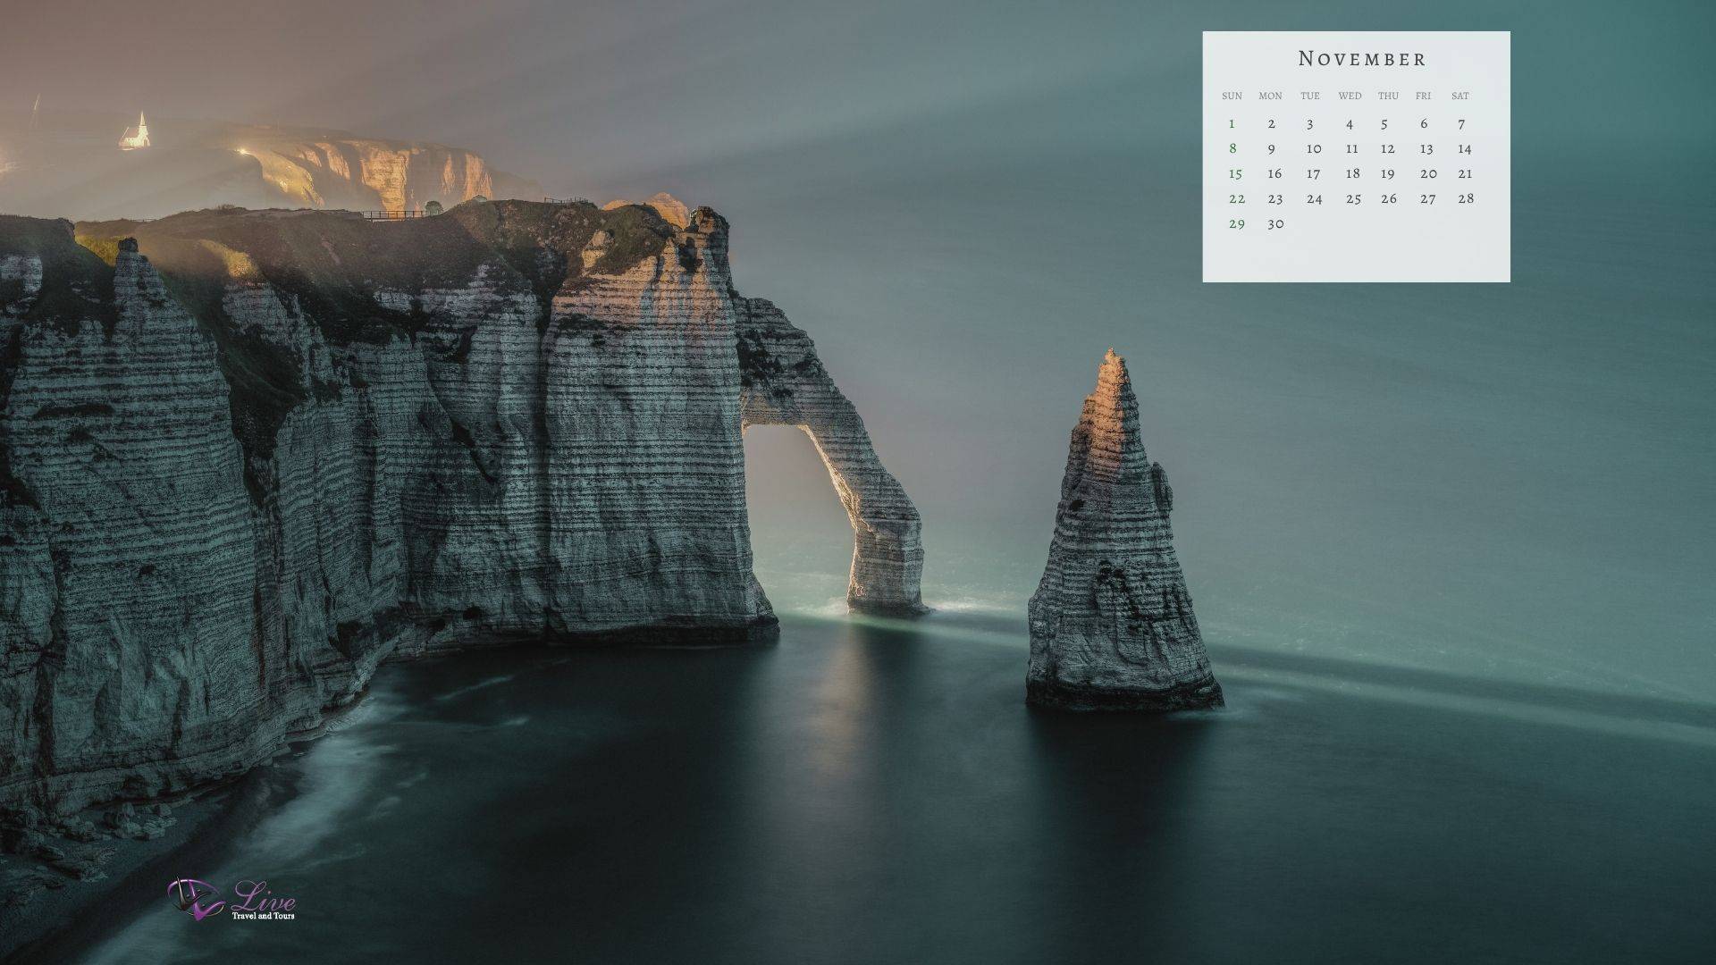Choose date 14 in the calendar
This screenshot has width=1716, height=965.
pyautogui.click(x=1464, y=149)
